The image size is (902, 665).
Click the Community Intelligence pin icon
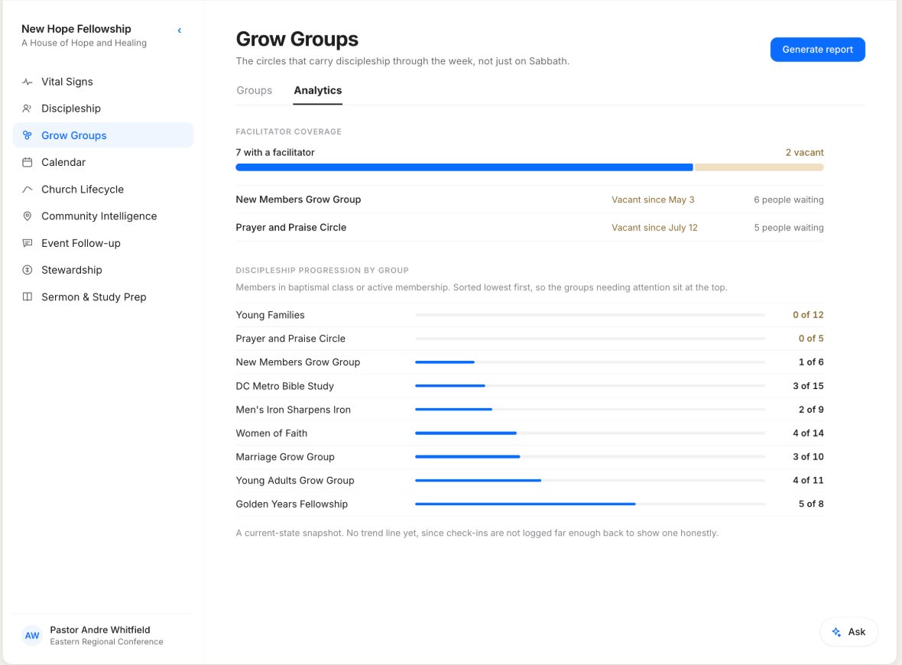[27, 216]
